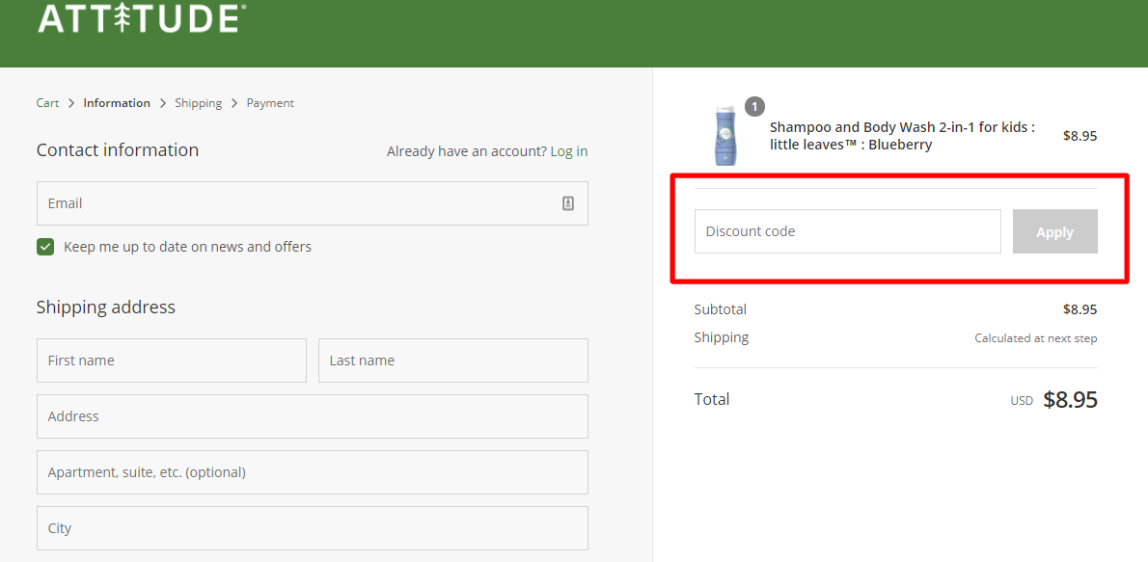Select the Shipping breadcrumb step

click(x=199, y=103)
